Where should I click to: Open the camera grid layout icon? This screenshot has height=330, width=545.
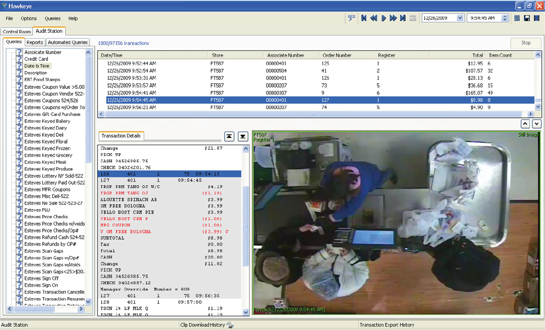point(517,18)
